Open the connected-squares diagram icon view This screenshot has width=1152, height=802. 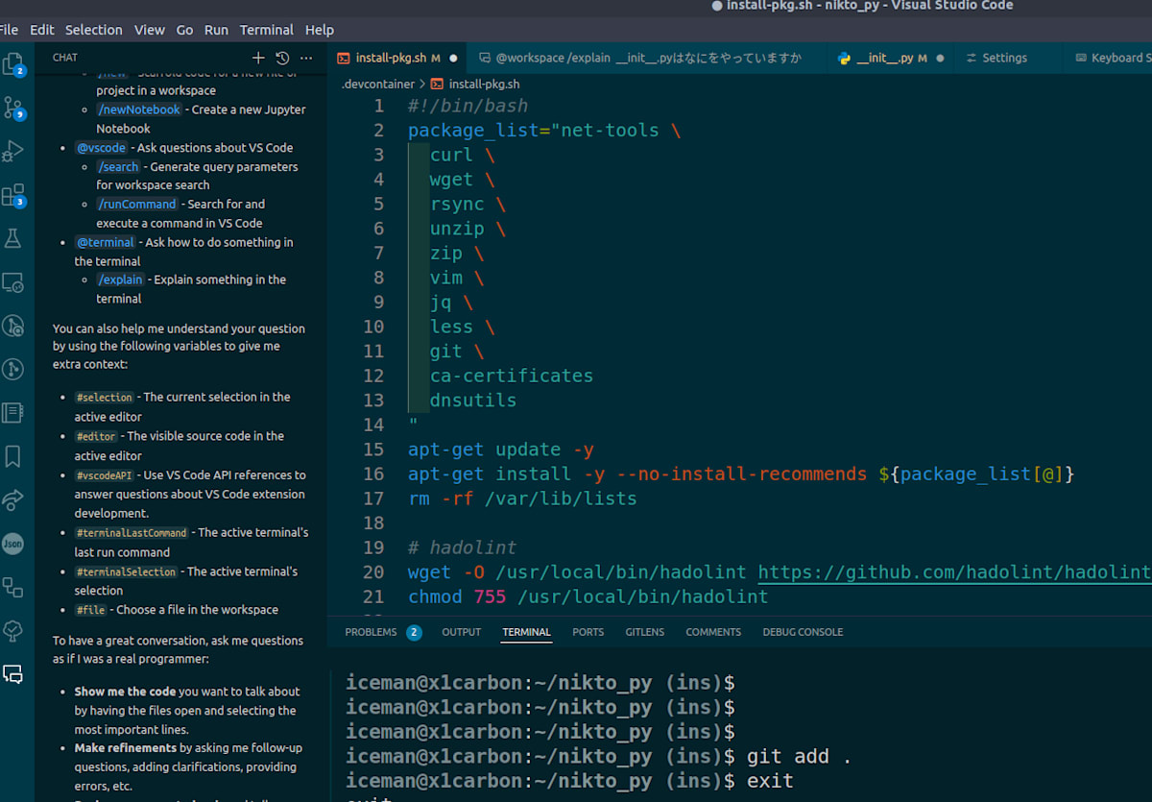point(13,587)
